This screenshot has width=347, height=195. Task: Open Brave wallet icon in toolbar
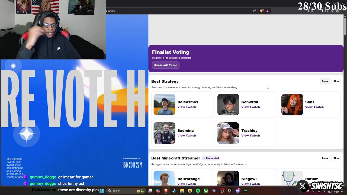coord(327,11)
